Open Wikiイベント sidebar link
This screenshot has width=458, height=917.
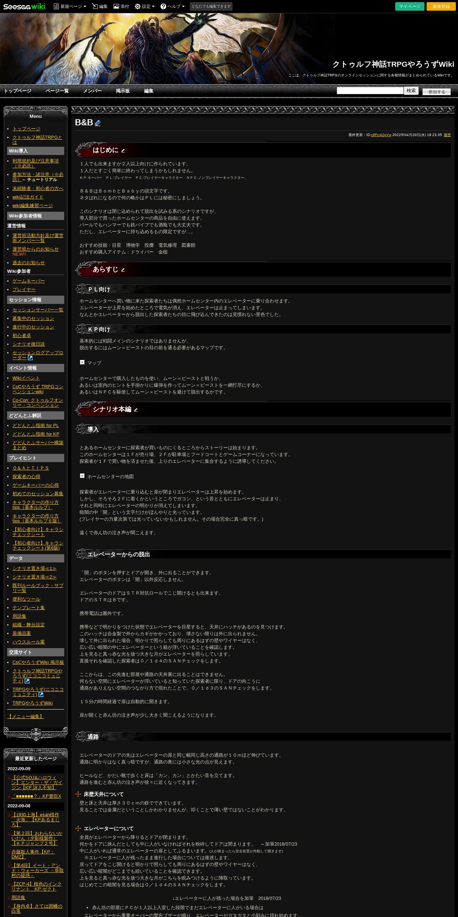(26, 378)
